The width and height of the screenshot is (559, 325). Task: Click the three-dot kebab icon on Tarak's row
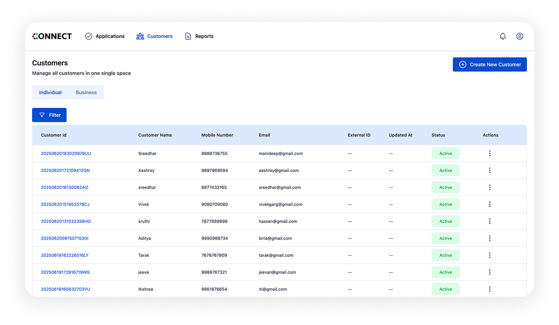pos(490,255)
